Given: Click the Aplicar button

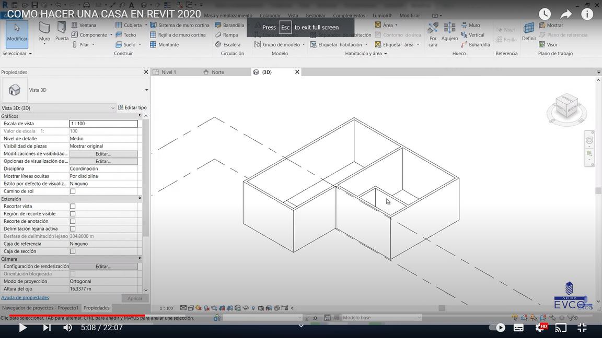Looking at the screenshot, I should [x=134, y=298].
